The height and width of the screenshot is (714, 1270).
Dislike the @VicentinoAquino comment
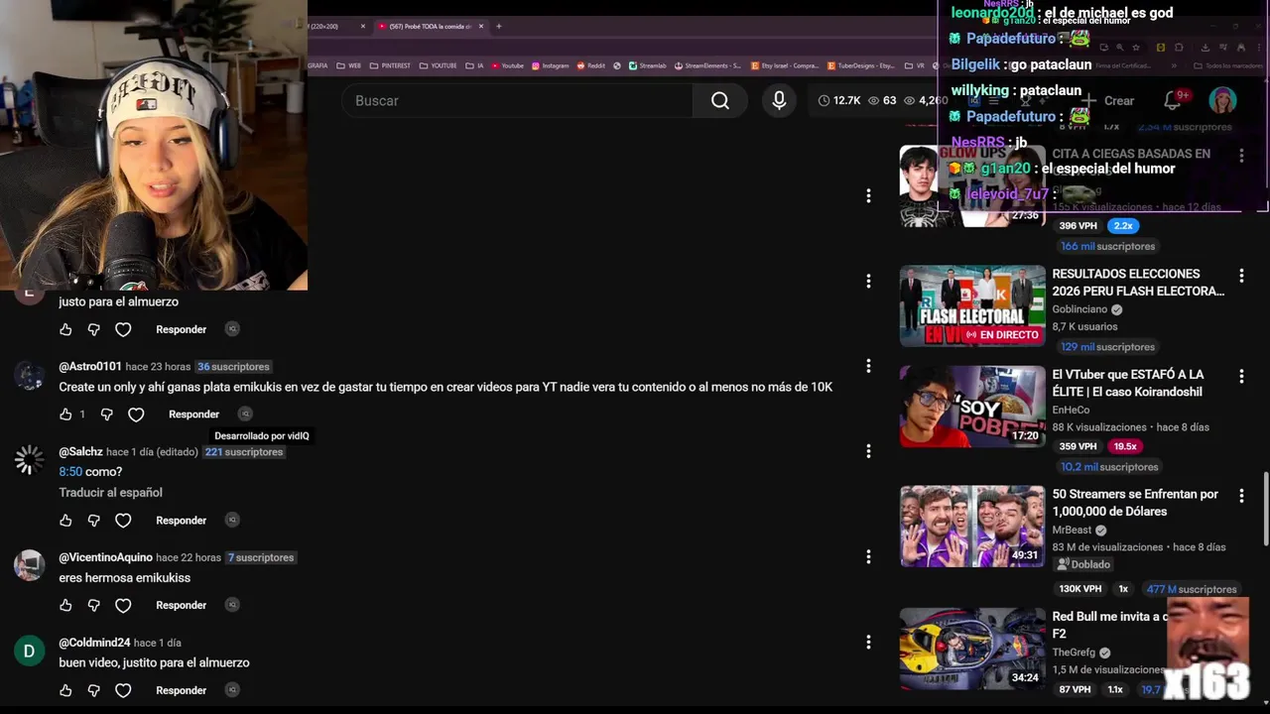94,605
